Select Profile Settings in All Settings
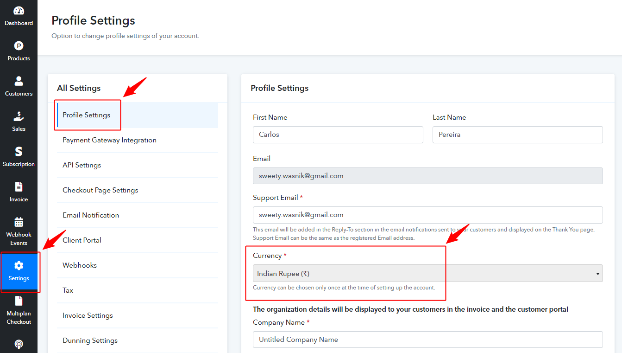 coord(87,115)
